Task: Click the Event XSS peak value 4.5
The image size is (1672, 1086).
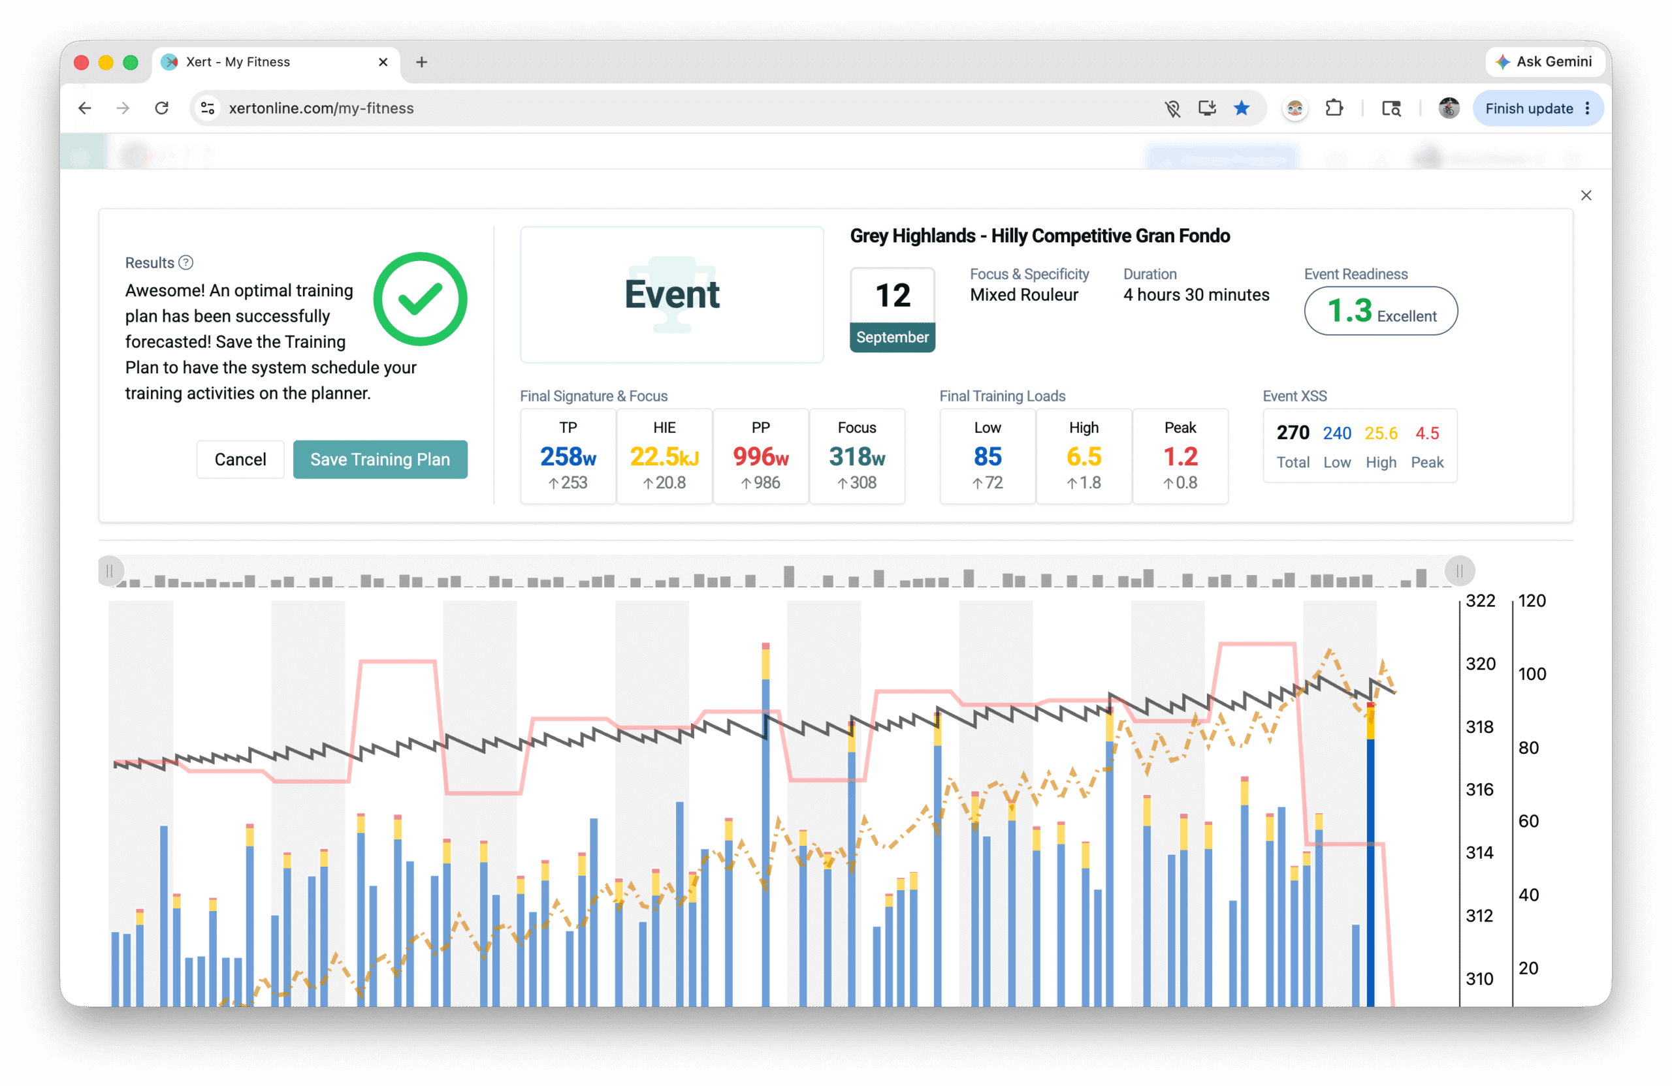Action: pos(1427,433)
